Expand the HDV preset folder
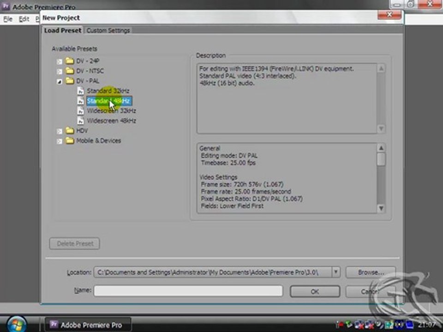443x332 pixels. pyautogui.click(x=60, y=131)
